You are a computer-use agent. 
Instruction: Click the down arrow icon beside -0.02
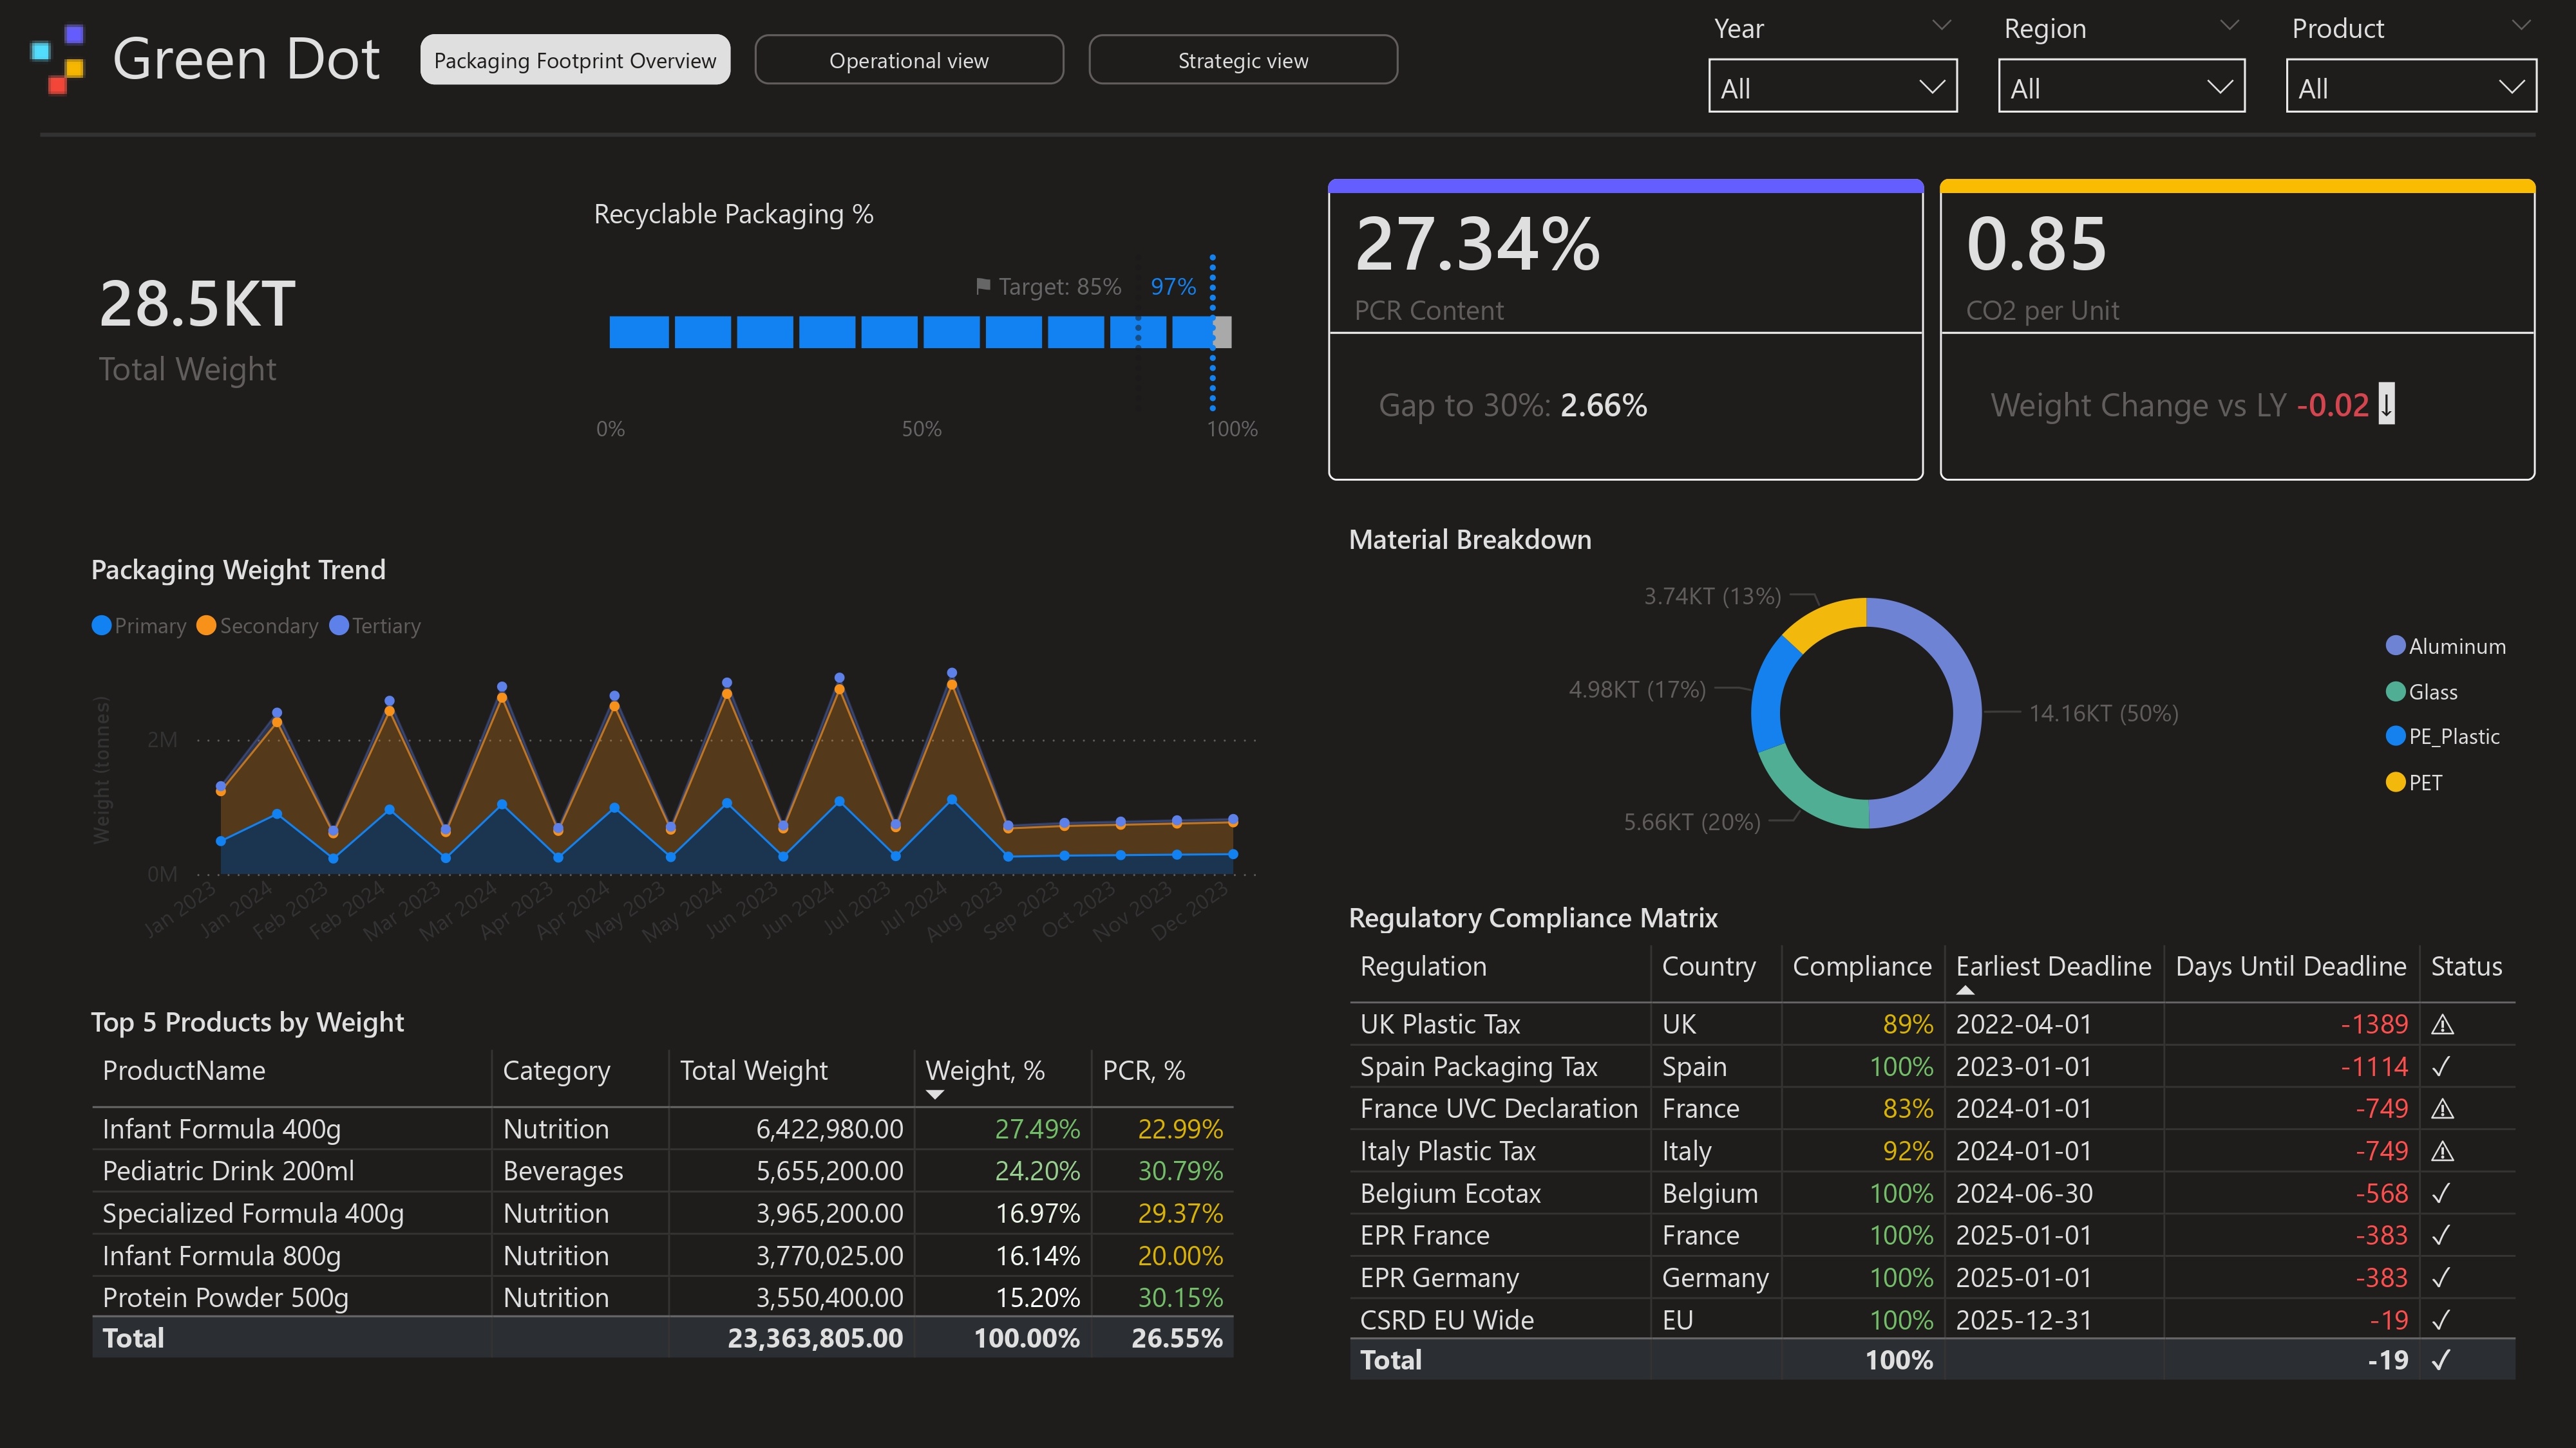pos(2386,404)
